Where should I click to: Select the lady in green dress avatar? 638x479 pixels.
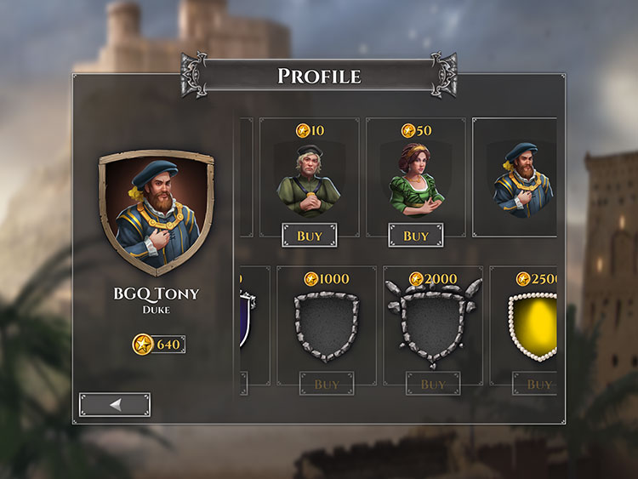click(416, 180)
